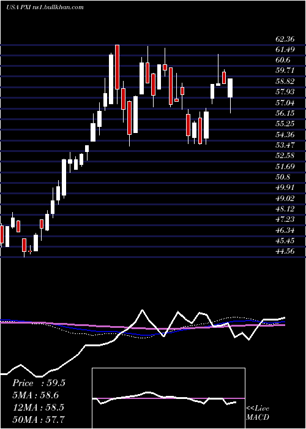This screenshot has height=429, width=306.
Task: Select the 44.56 price axis label
Action: coord(285,251)
